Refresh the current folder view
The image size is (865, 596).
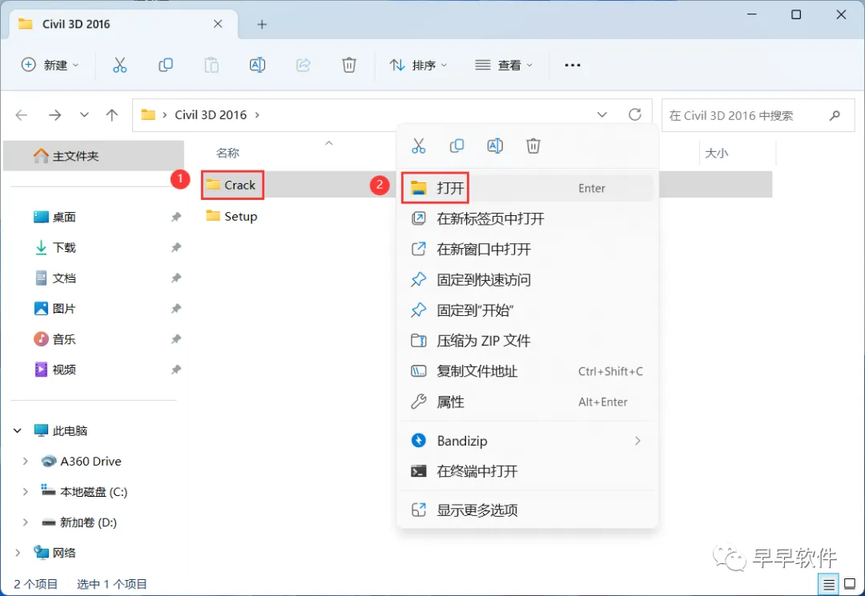point(635,114)
